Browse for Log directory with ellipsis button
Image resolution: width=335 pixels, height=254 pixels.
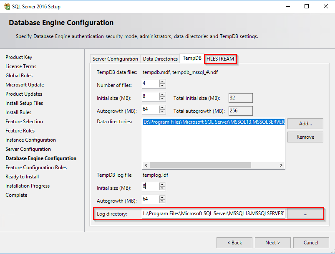pos(305,214)
